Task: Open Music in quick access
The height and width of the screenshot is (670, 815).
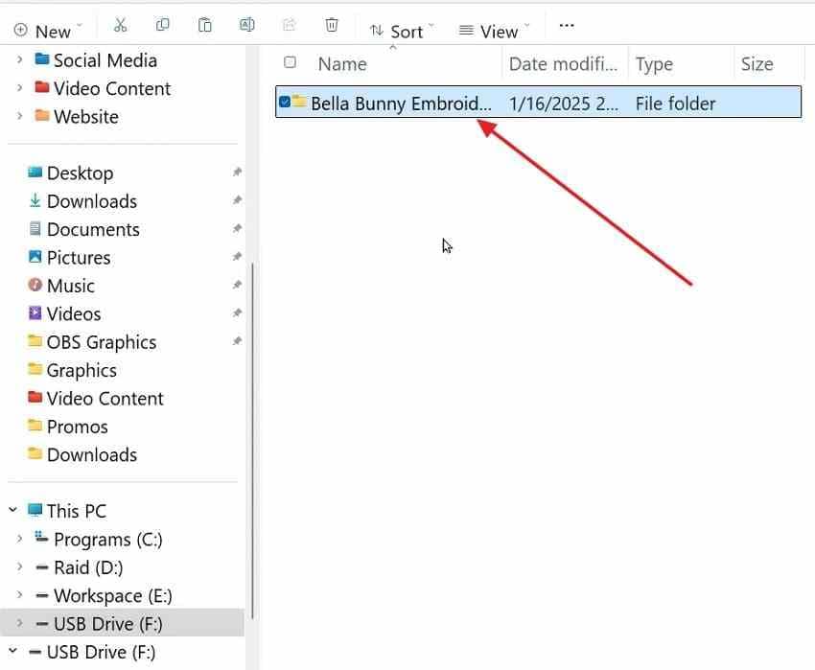Action: coord(70,286)
